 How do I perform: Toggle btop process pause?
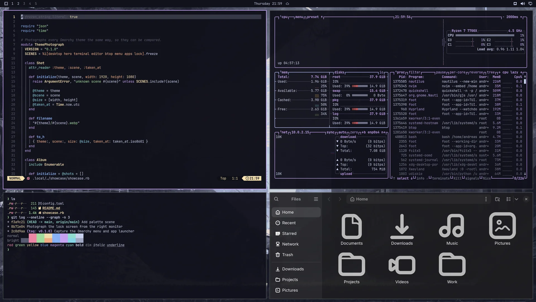click(x=441, y=72)
